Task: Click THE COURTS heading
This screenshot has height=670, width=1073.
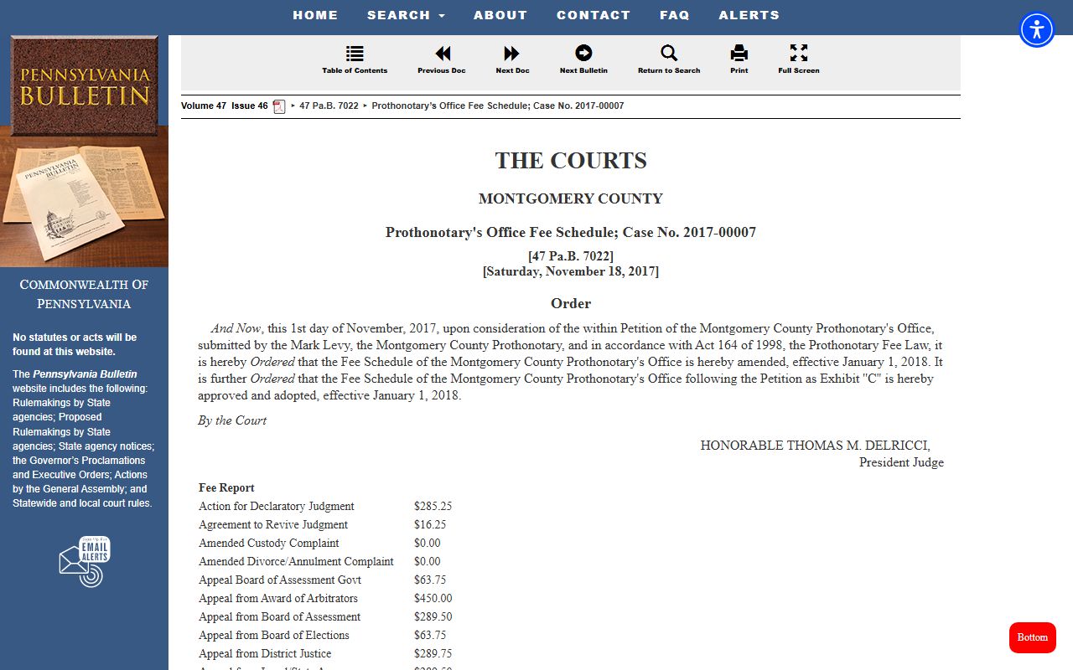Action: coord(571,160)
